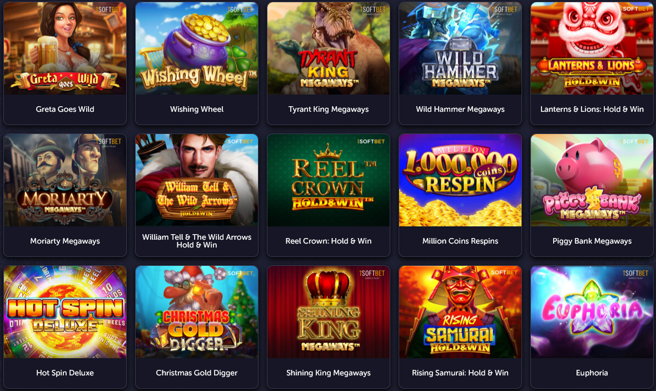The width and height of the screenshot is (656, 391).
Task: Launch Tyrant King Megaways from its artwork
Action: (329, 48)
